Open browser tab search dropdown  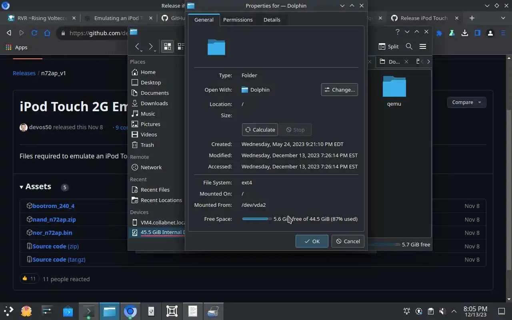pyautogui.click(x=503, y=18)
